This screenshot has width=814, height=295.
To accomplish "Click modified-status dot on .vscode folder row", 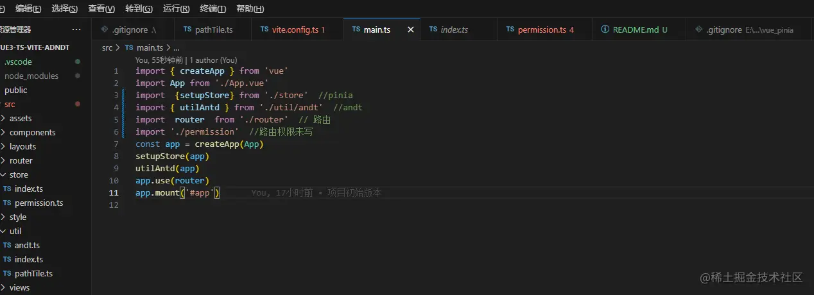I will pos(78,62).
